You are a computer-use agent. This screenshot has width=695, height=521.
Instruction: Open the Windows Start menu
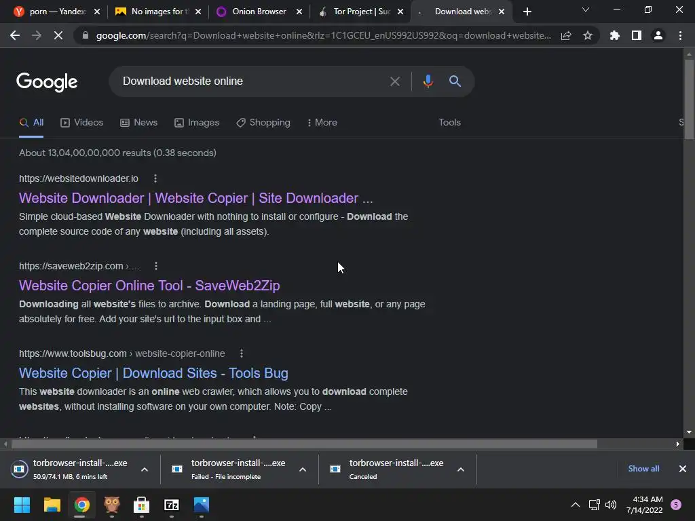tap(22, 505)
